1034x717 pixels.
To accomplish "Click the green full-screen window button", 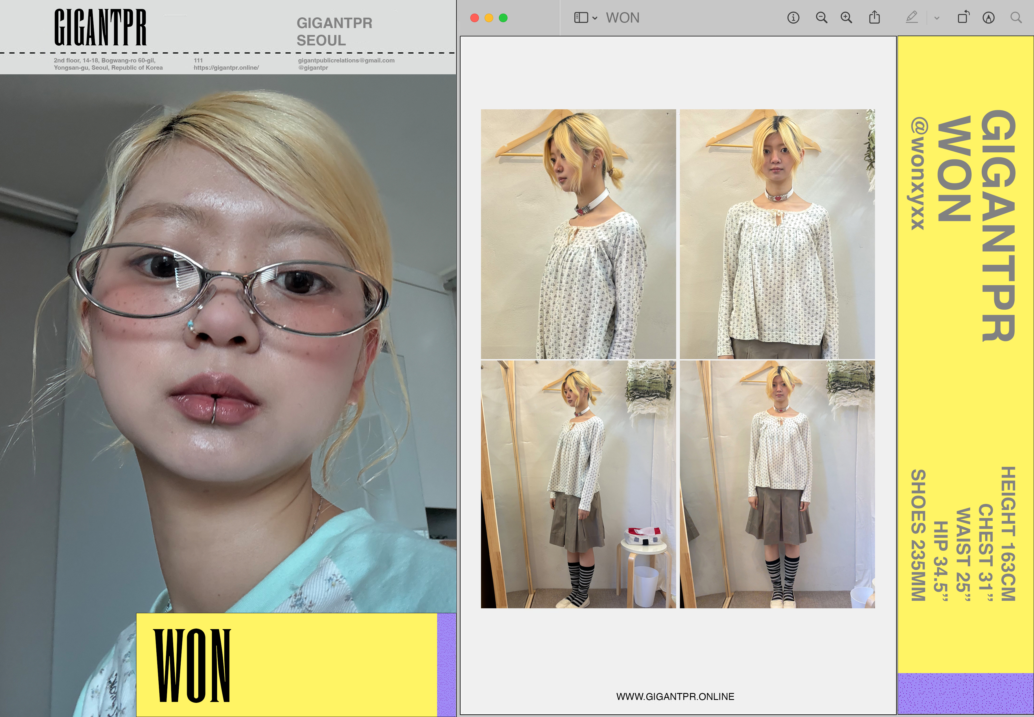I will pyautogui.click(x=503, y=18).
